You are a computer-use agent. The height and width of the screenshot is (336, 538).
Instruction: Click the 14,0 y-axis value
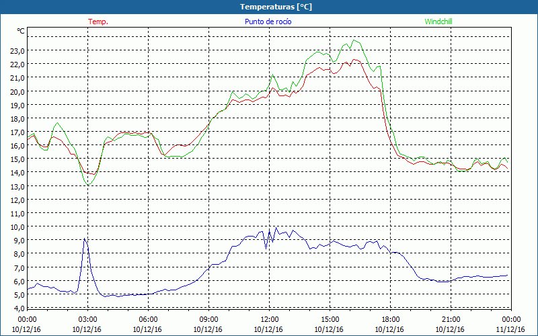coord(18,173)
